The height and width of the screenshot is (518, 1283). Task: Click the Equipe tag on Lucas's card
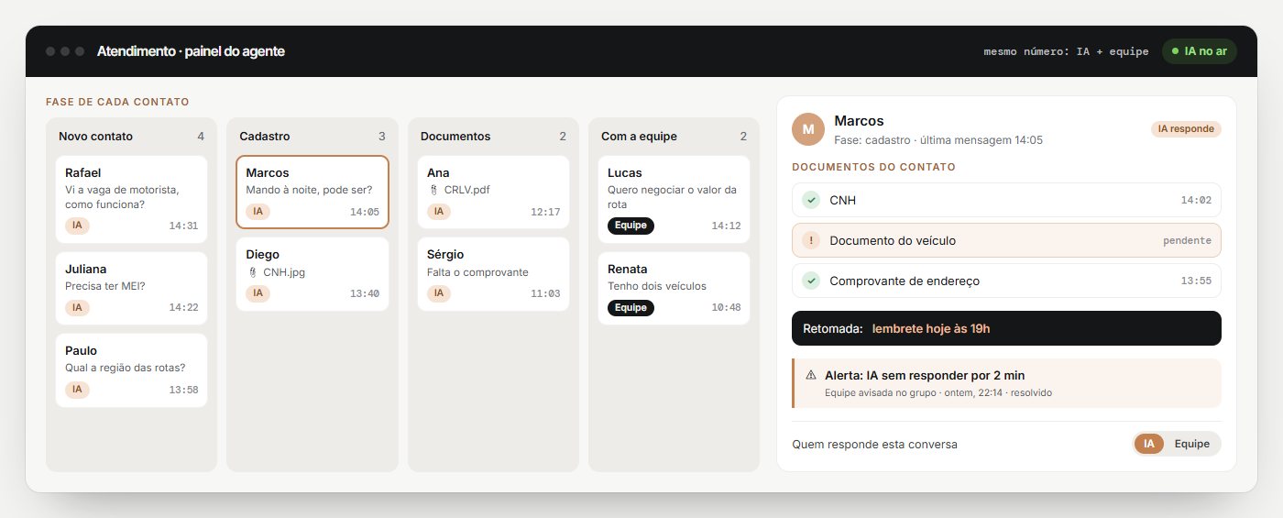[631, 226]
